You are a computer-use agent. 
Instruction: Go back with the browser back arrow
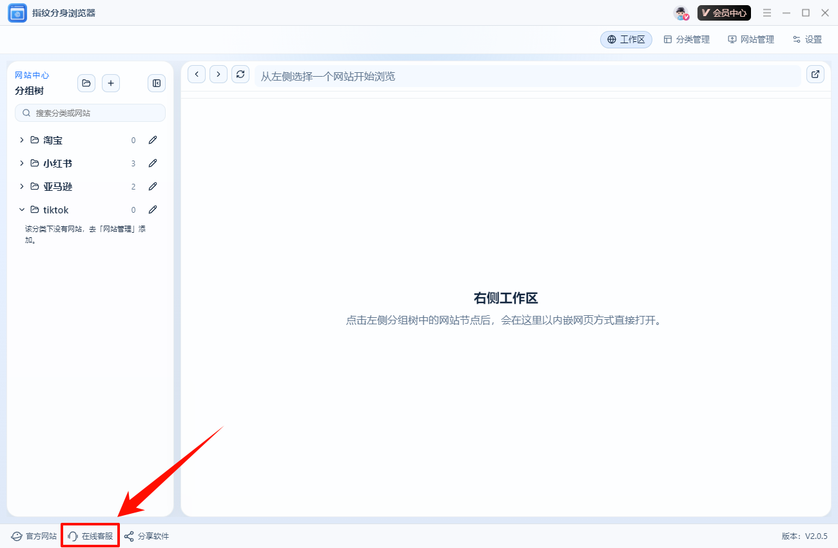pos(197,74)
